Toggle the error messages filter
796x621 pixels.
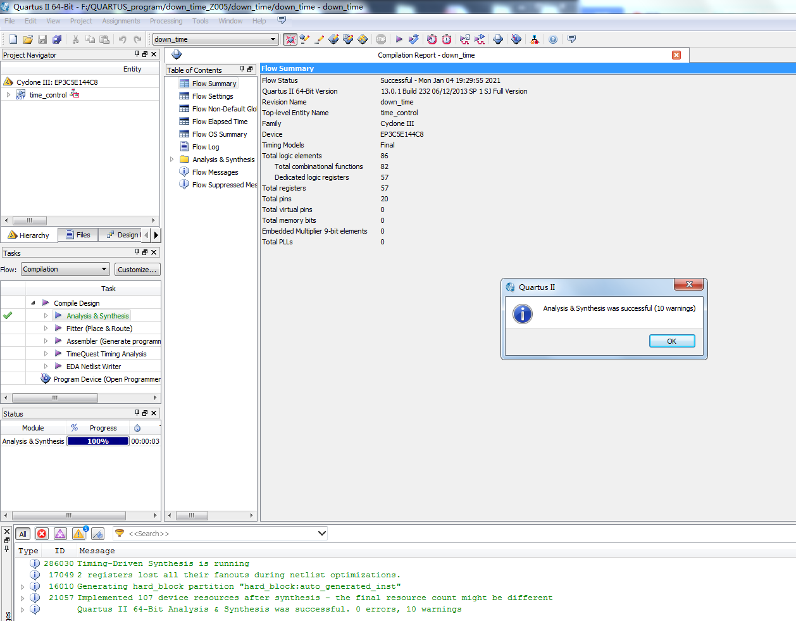click(x=42, y=534)
